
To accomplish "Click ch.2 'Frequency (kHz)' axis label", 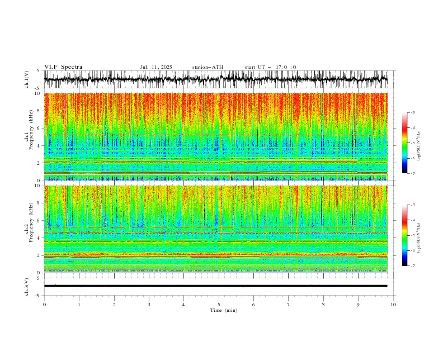I will pos(31,222).
